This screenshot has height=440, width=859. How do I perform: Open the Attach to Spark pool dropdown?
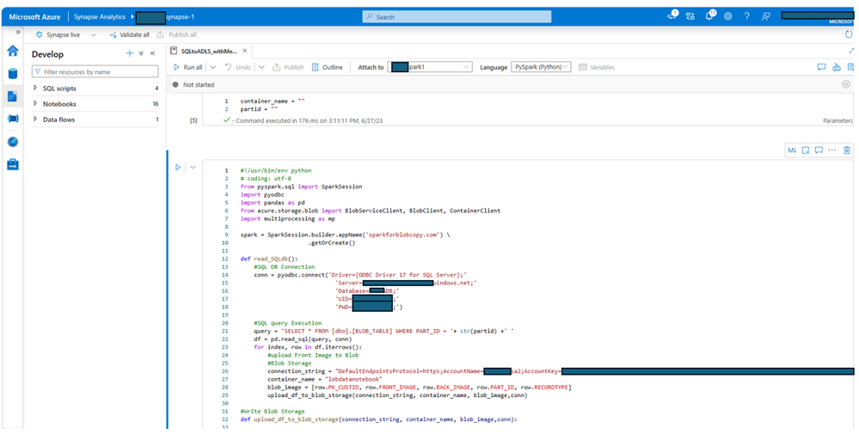(430, 67)
